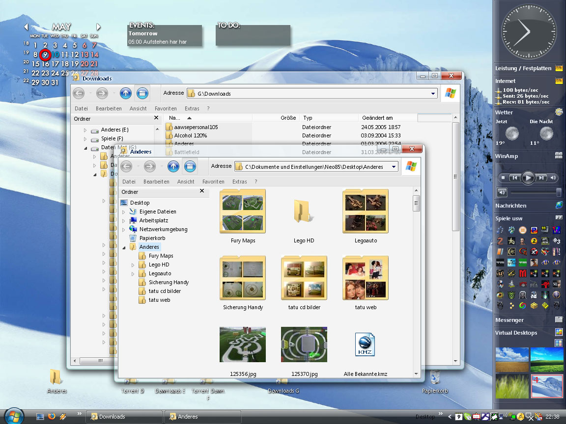566x424 pixels.
Task: Click the Back arrow in the Downloads window
Action: [x=79, y=93]
